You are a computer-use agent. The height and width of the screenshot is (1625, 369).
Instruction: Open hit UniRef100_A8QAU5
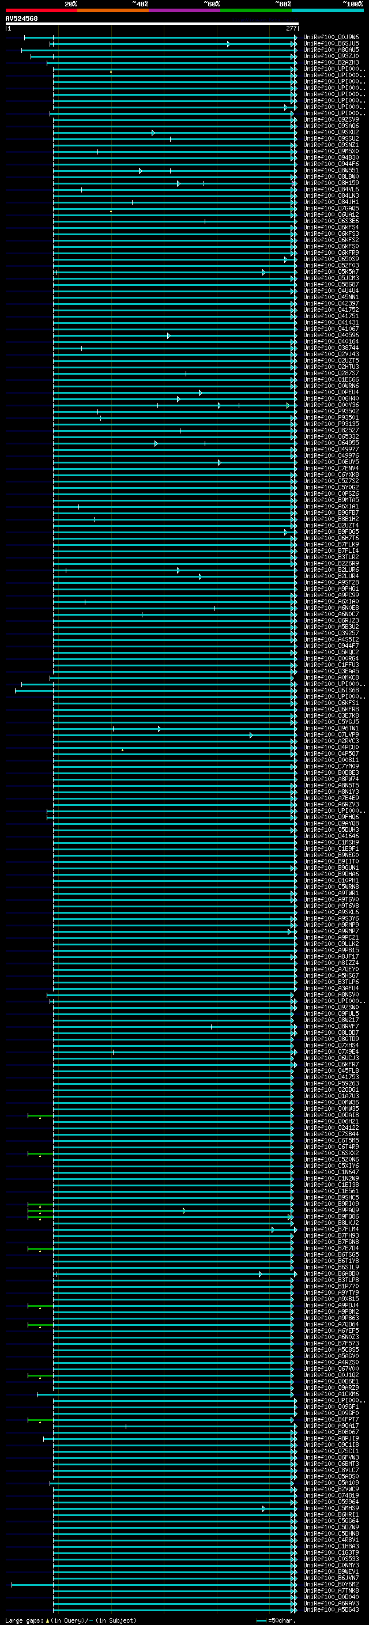[331, 50]
